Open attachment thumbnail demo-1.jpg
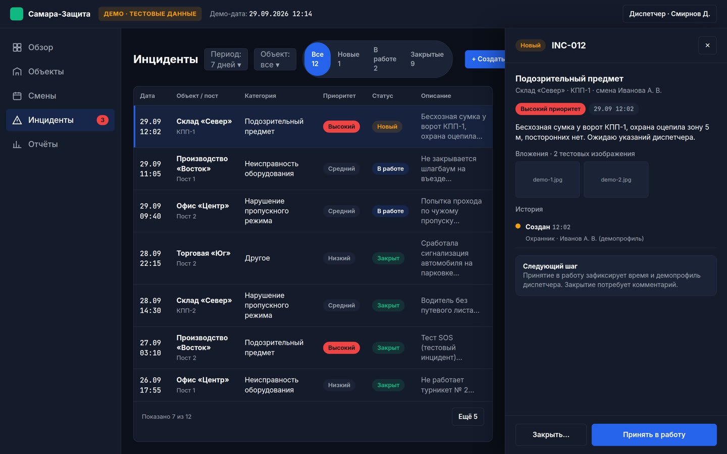Image resolution: width=727 pixels, height=454 pixels. click(547, 180)
